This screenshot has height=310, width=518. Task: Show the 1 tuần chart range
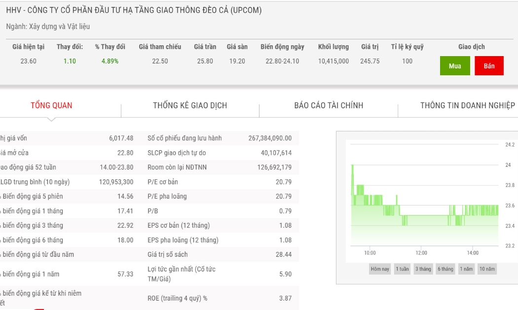tap(402, 269)
